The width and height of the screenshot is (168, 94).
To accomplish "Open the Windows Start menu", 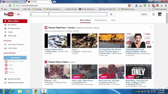I will click(x=3, y=91).
